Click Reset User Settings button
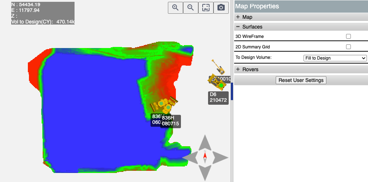The height and width of the screenshot is (182, 368). (301, 80)
